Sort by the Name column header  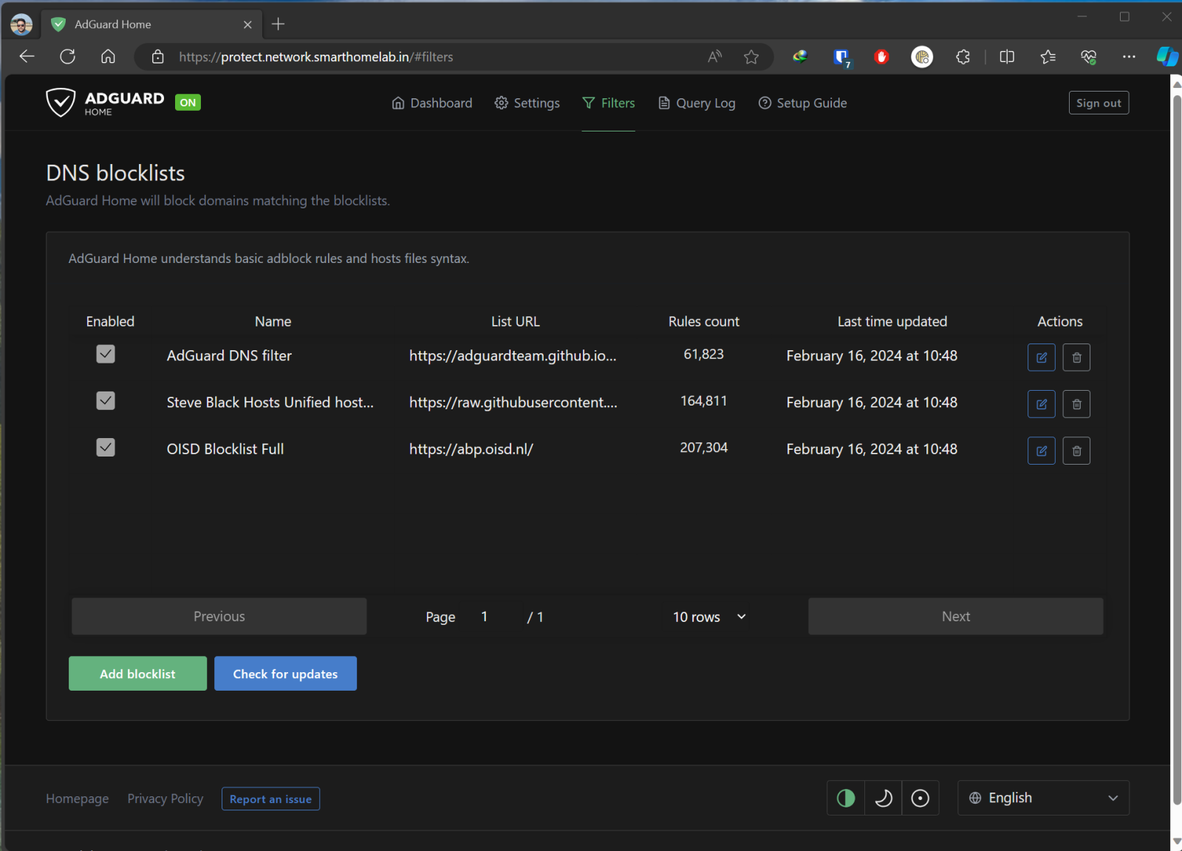[x=273, y=321]
